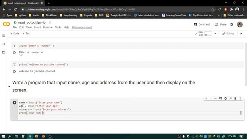Screen dimensions: 247x139
Task: Click the print line in code cell
Action: pos(32,113)
